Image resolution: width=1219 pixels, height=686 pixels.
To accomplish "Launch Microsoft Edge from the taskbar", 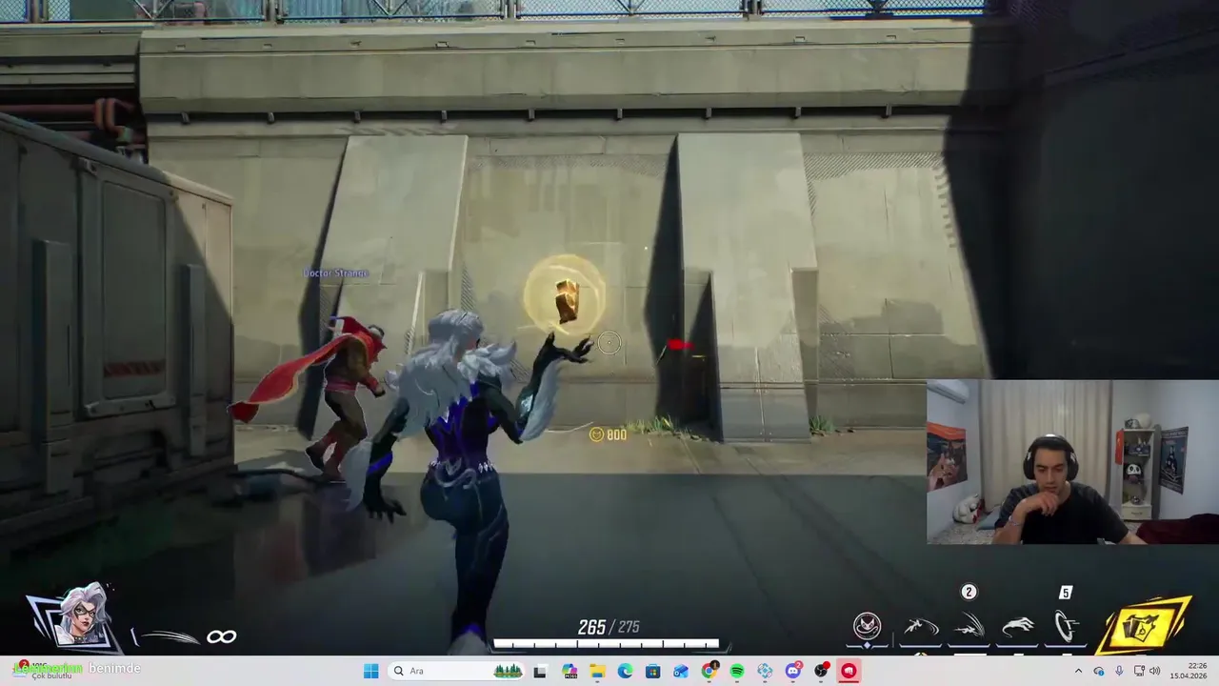I will tap(625, 671).
